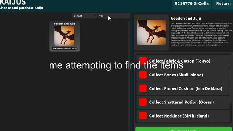Click the 5216779 G-Cells balance display

point(191,4)
